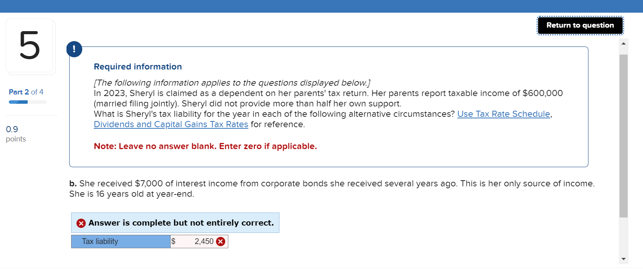Click the Tax liability label cell
Image resolution: width=643 pixels, height=269 pixels.
pyautogui.click(x=120, y=241)
